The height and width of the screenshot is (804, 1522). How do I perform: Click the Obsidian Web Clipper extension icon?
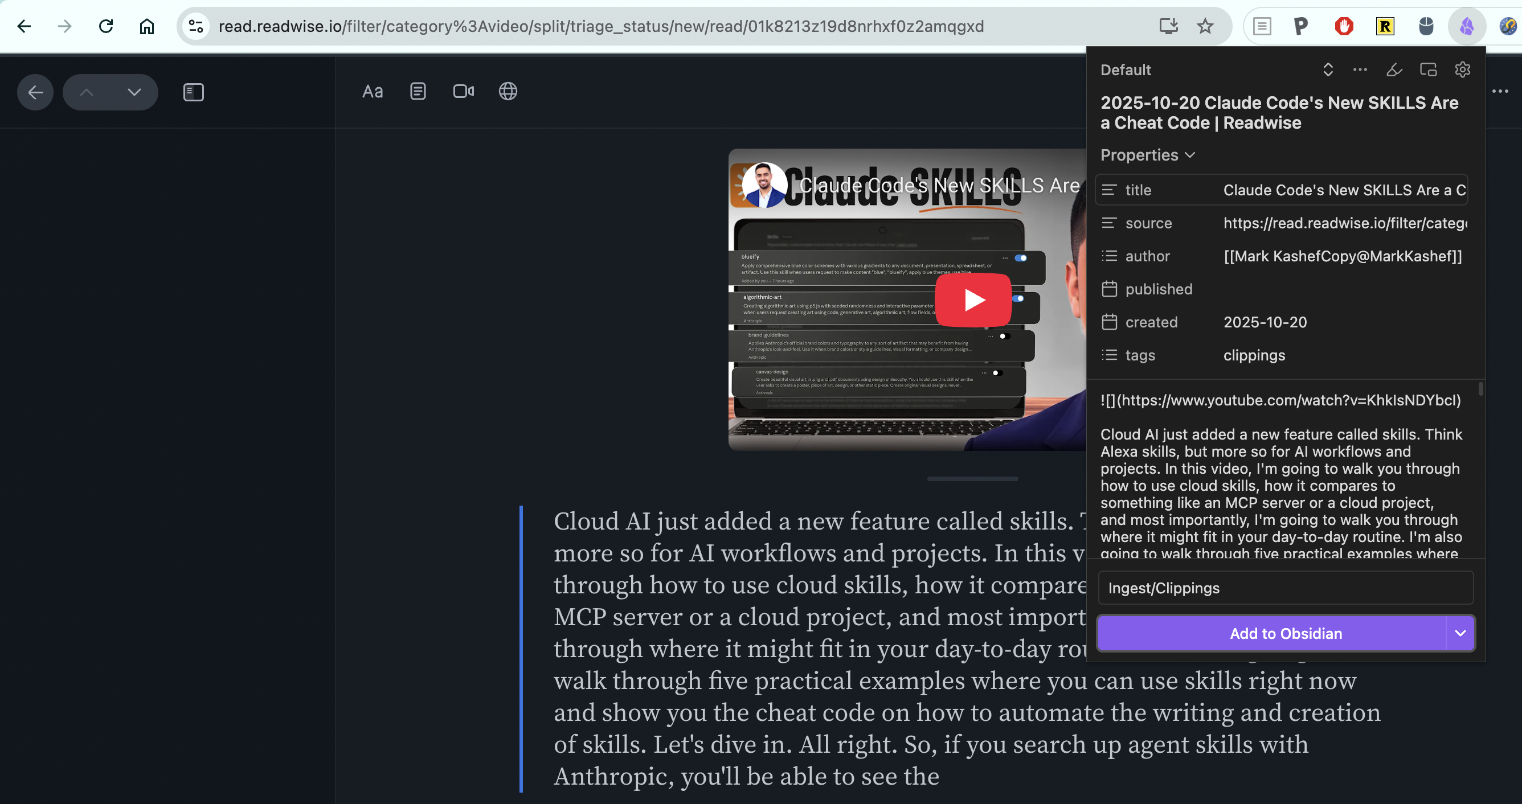(1466, 26)
